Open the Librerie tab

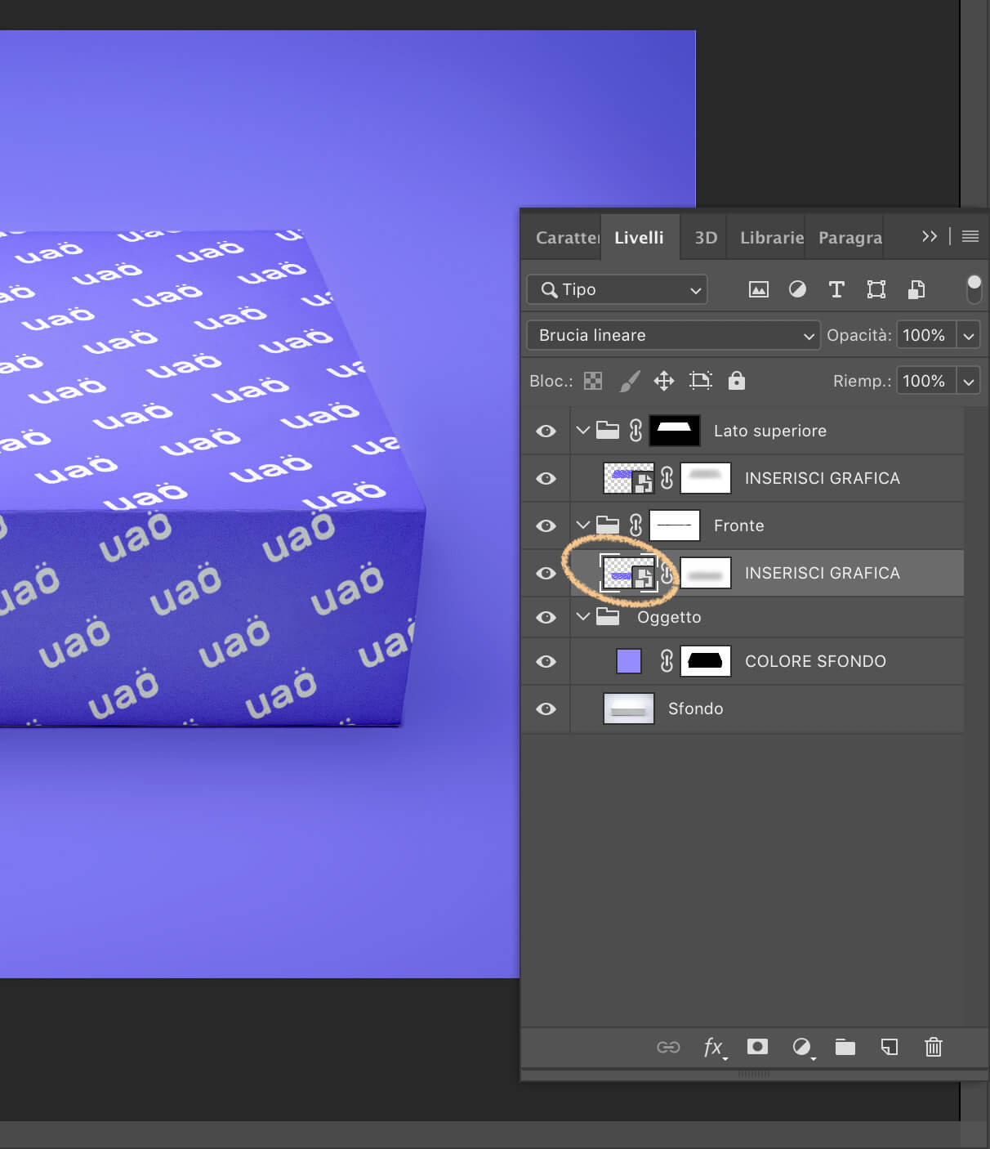(771, 238)
